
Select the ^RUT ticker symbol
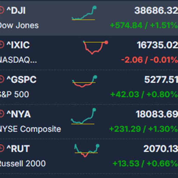tap(18, 149)
